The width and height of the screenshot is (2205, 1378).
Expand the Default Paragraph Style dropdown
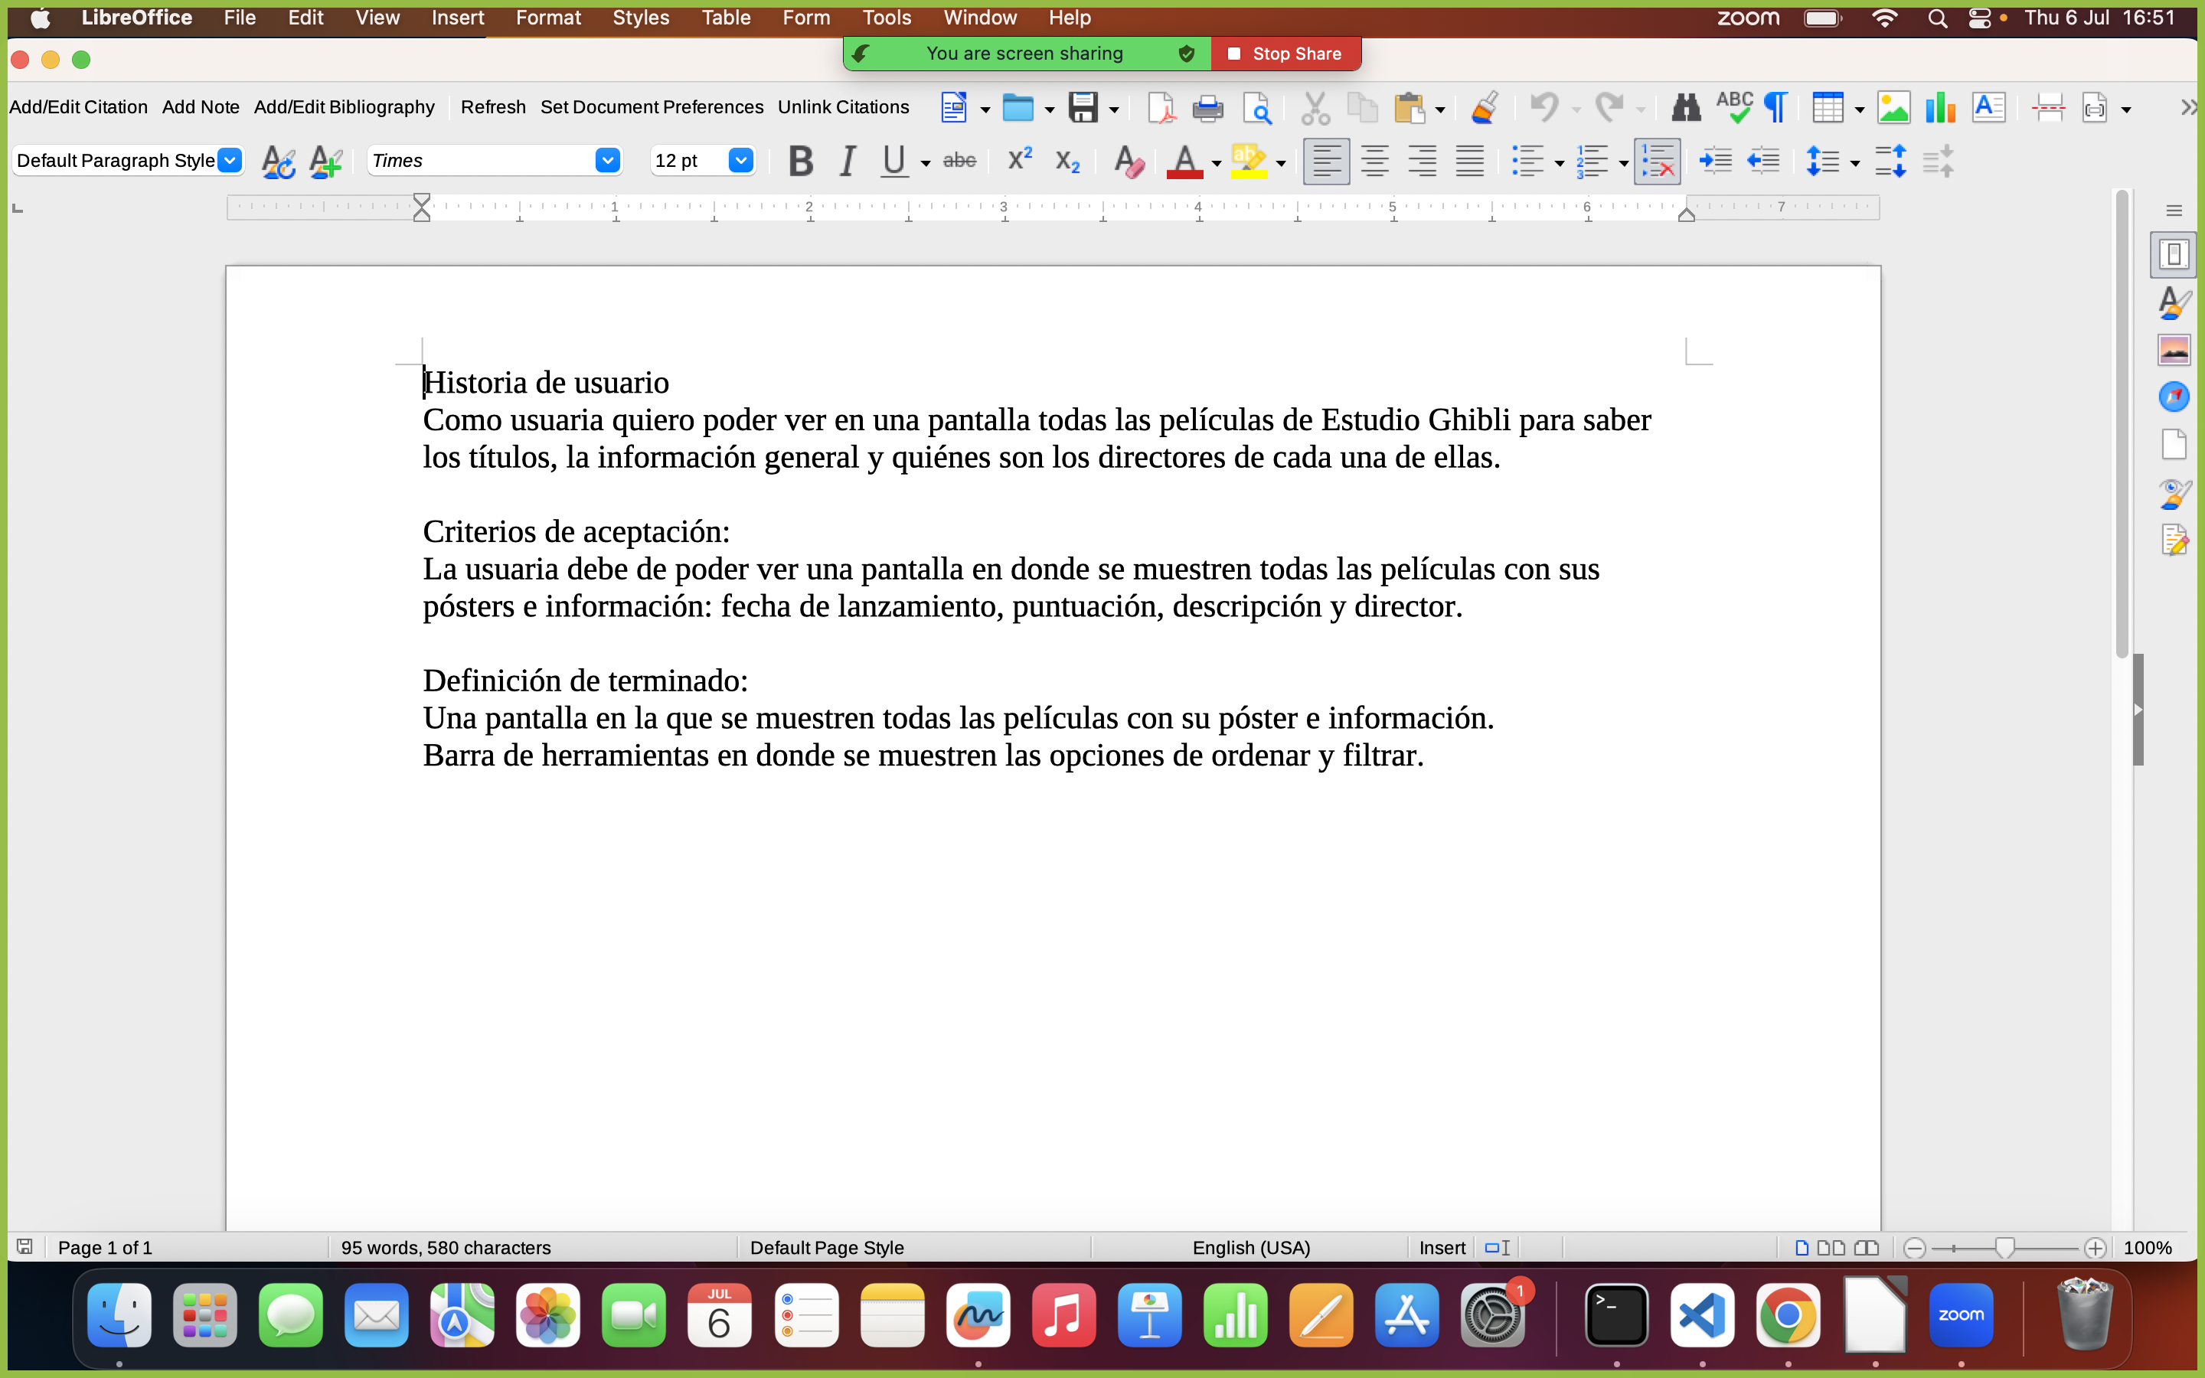[230, 161]
